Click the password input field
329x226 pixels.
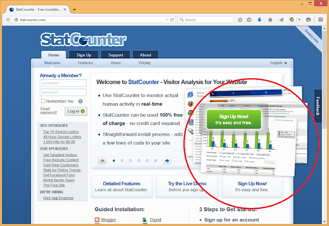63,92
